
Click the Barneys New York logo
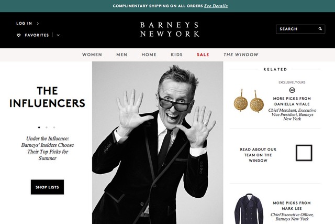pyautogui.click(x=170, y=29)
